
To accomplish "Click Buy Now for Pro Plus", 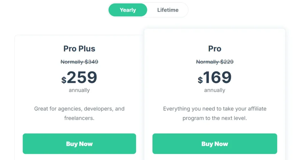I will coord(79,144).
